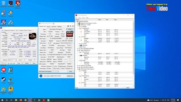Toggle the OpenCL checkbox in GPU-Z

pyautogui.click(x=47, y=66)
